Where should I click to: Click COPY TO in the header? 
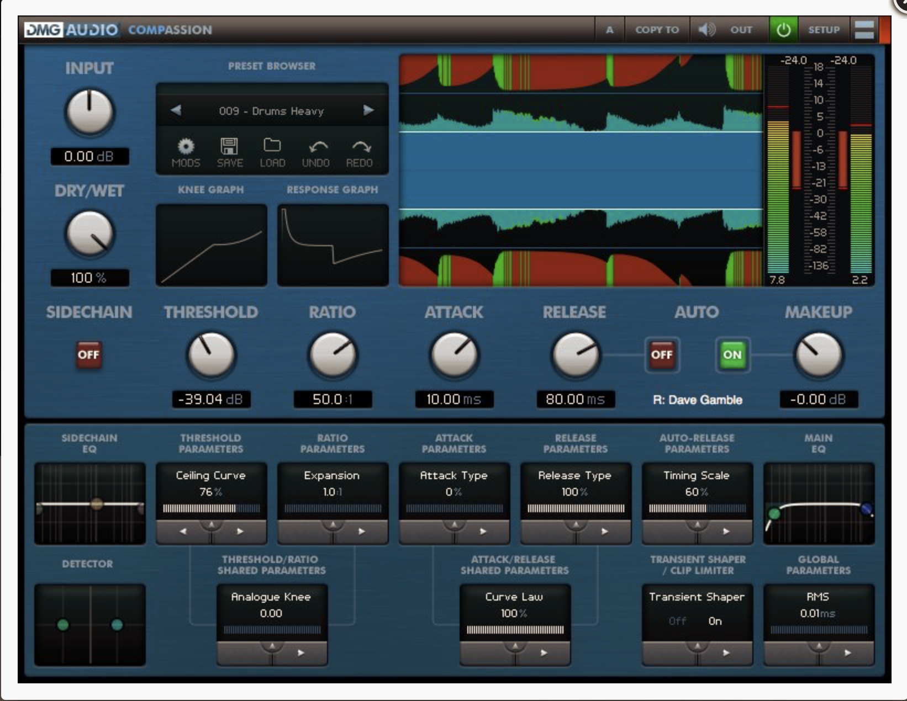(657, 30)
